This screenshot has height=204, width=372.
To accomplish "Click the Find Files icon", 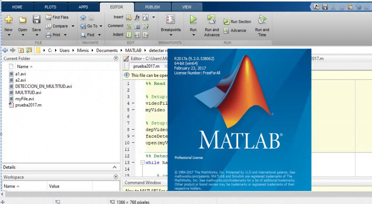I will click(x=48, y=17).
